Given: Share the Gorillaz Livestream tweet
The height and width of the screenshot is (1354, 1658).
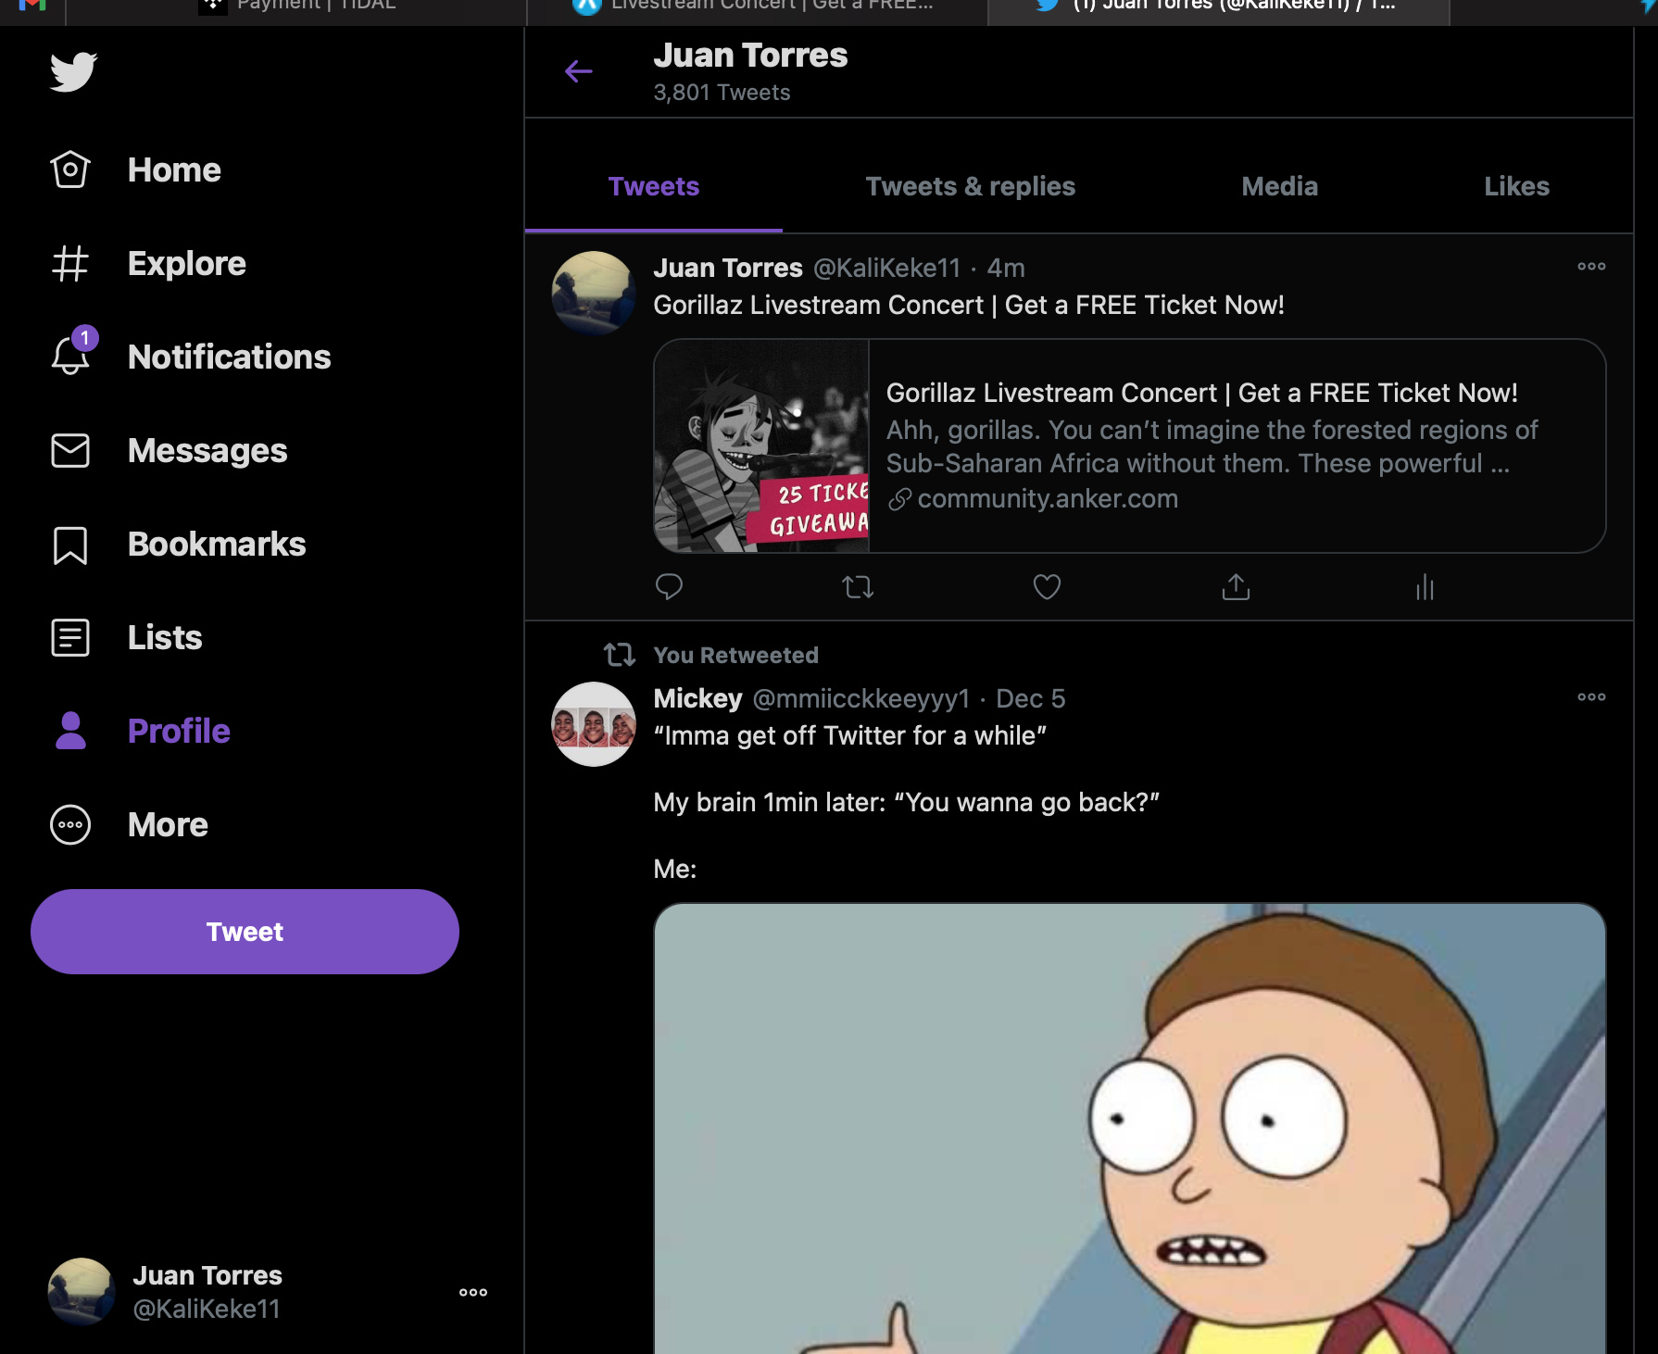Looking at the screenshot, I should coord(1236,587).
